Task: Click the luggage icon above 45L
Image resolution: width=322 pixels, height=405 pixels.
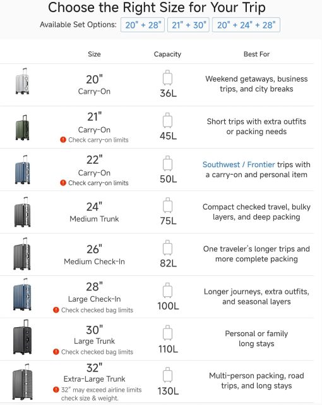Action: [x=167, y=120]
